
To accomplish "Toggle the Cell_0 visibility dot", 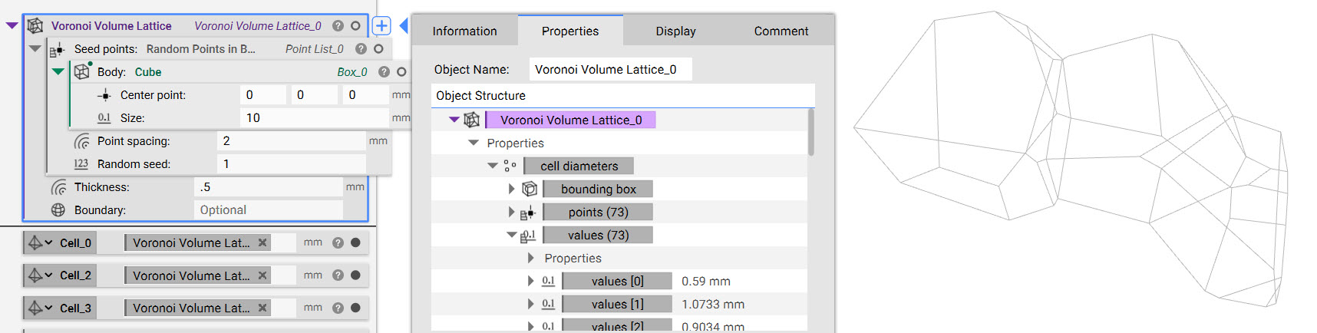I will tap(355, 242).
